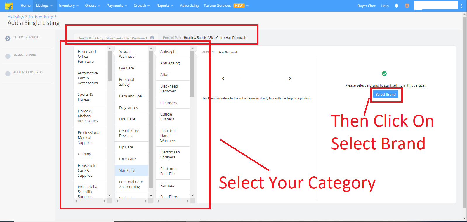The height and width of the screenshot is (222, 467).
Task: Expand the Partner Services menu
Action: click(226, 6)
